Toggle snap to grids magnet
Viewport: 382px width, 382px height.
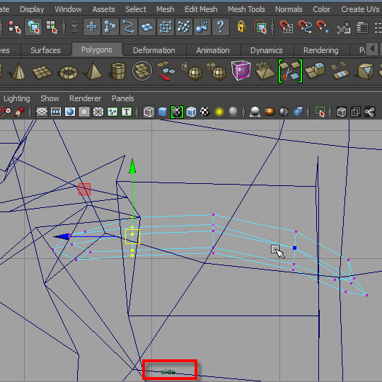click(286, 27)
